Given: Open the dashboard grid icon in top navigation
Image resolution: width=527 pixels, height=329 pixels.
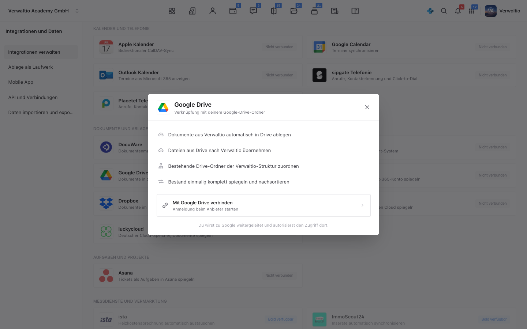Looking at the screenshot, I should point(172,11).
